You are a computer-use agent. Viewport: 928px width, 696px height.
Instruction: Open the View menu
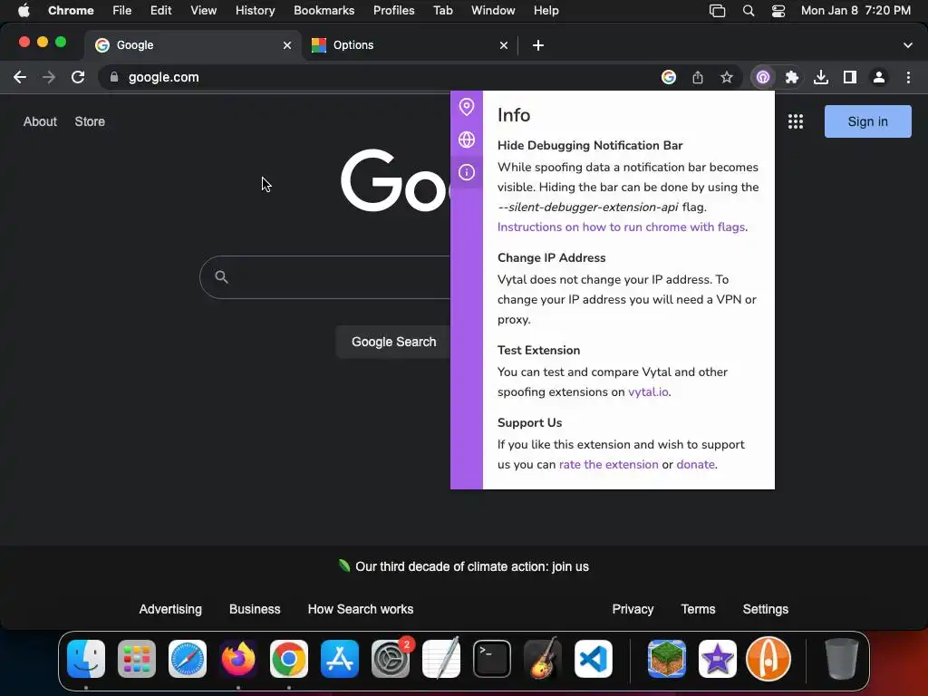203,11
